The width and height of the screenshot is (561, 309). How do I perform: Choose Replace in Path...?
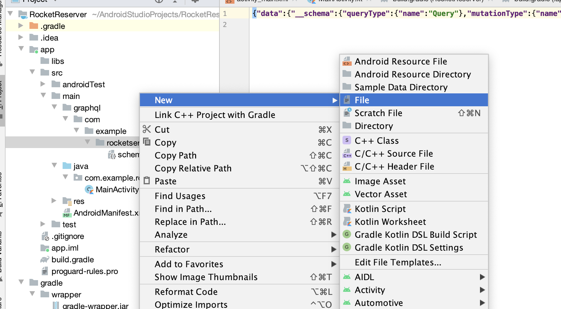[x=239, y=221]
